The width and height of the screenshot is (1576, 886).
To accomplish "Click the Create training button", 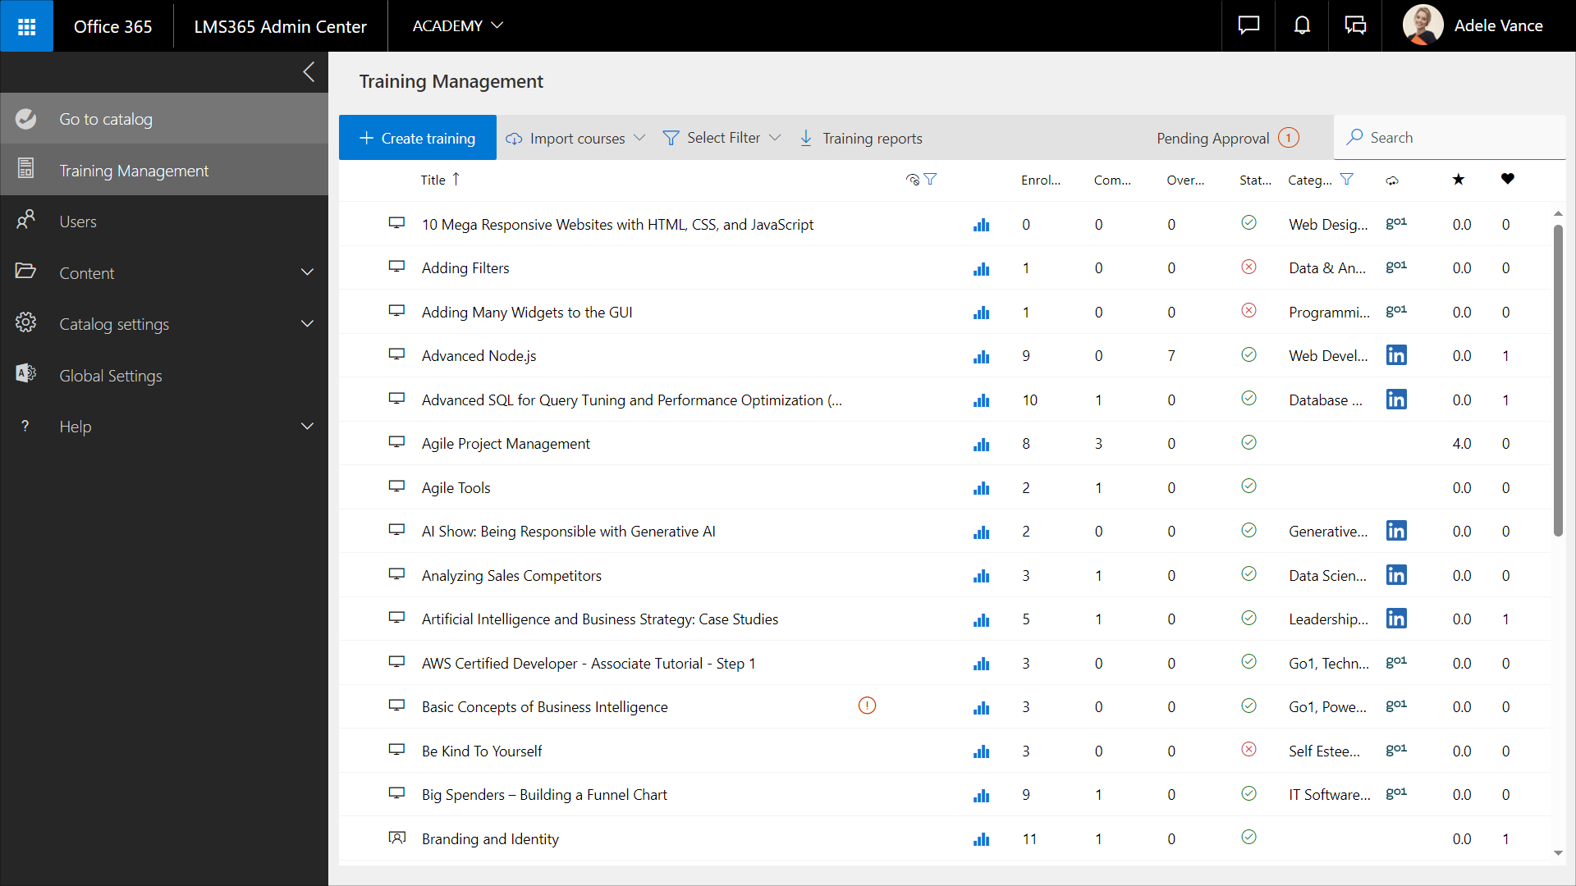I will coord(417,138).
